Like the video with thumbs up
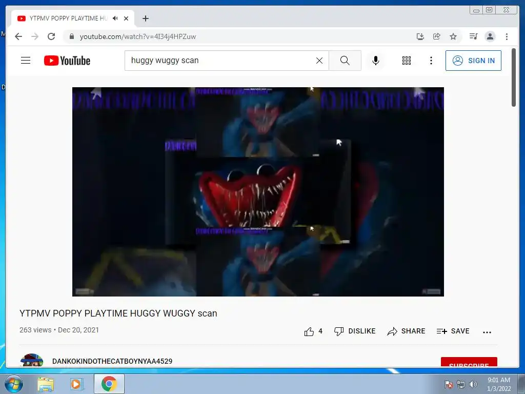Image resolution: width=525 pixels, height=394 pixels. (x=309, y=331)
